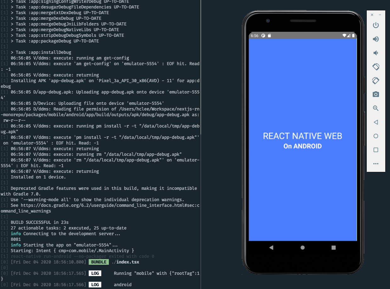Tap the On ANDROID subtitle text
This screenshot has height=289, width=390.
(302, 146)
